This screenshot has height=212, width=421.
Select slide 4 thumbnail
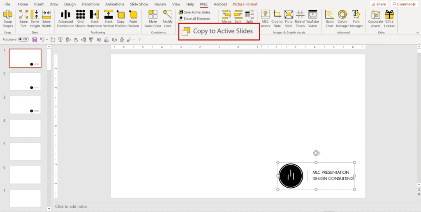[25, 128]
